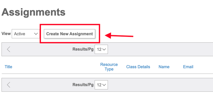Open the View dropdown showing Active

tap(26, 34)
